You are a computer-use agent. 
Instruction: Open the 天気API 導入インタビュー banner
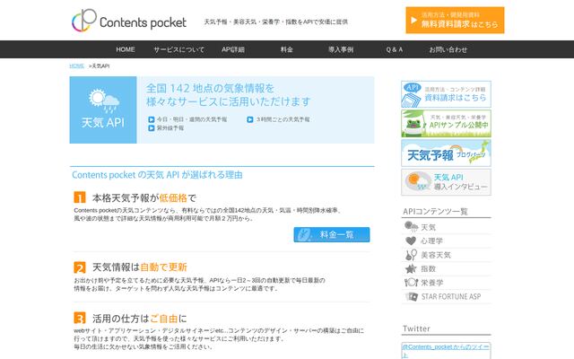point(446,182)
